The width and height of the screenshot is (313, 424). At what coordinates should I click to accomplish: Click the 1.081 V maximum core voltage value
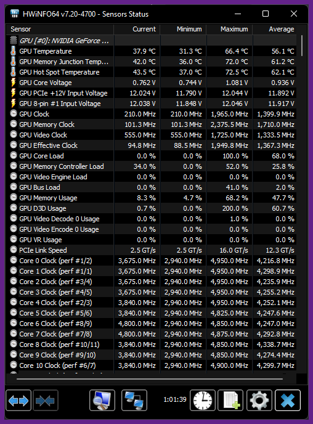[237, 83]
